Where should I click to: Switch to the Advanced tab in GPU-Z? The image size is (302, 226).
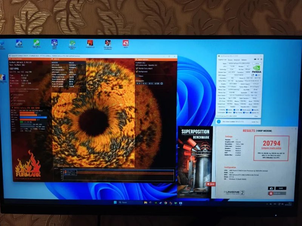click(x=237, y=60)
